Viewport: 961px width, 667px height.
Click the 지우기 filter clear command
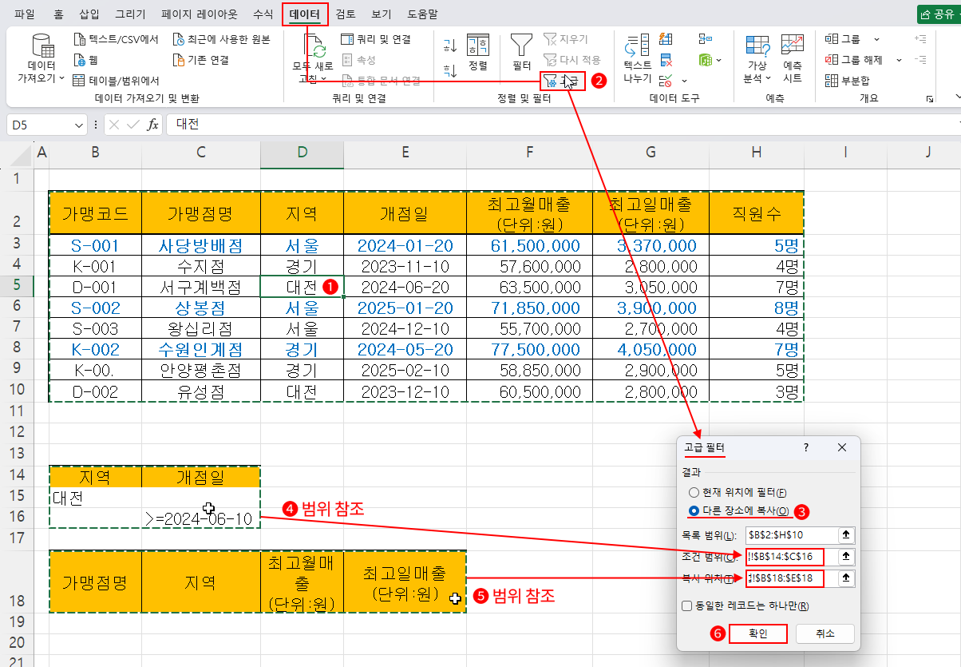tap(564, 39)
